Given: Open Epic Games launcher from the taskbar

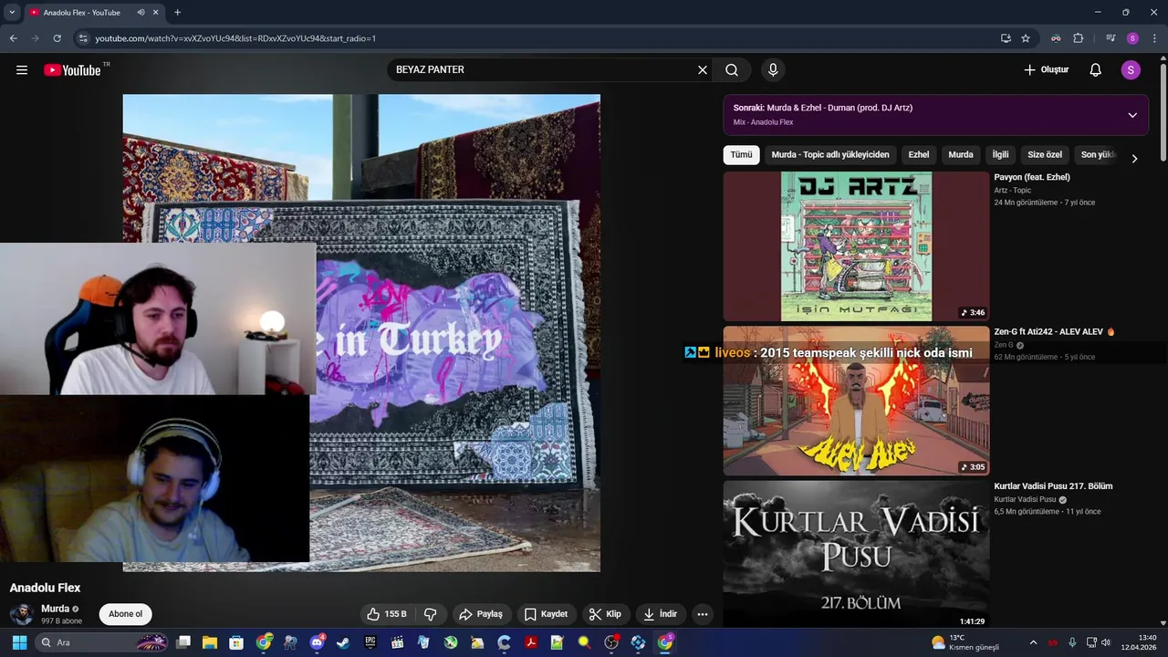Looking at the screenshot, I should (370, 642).
